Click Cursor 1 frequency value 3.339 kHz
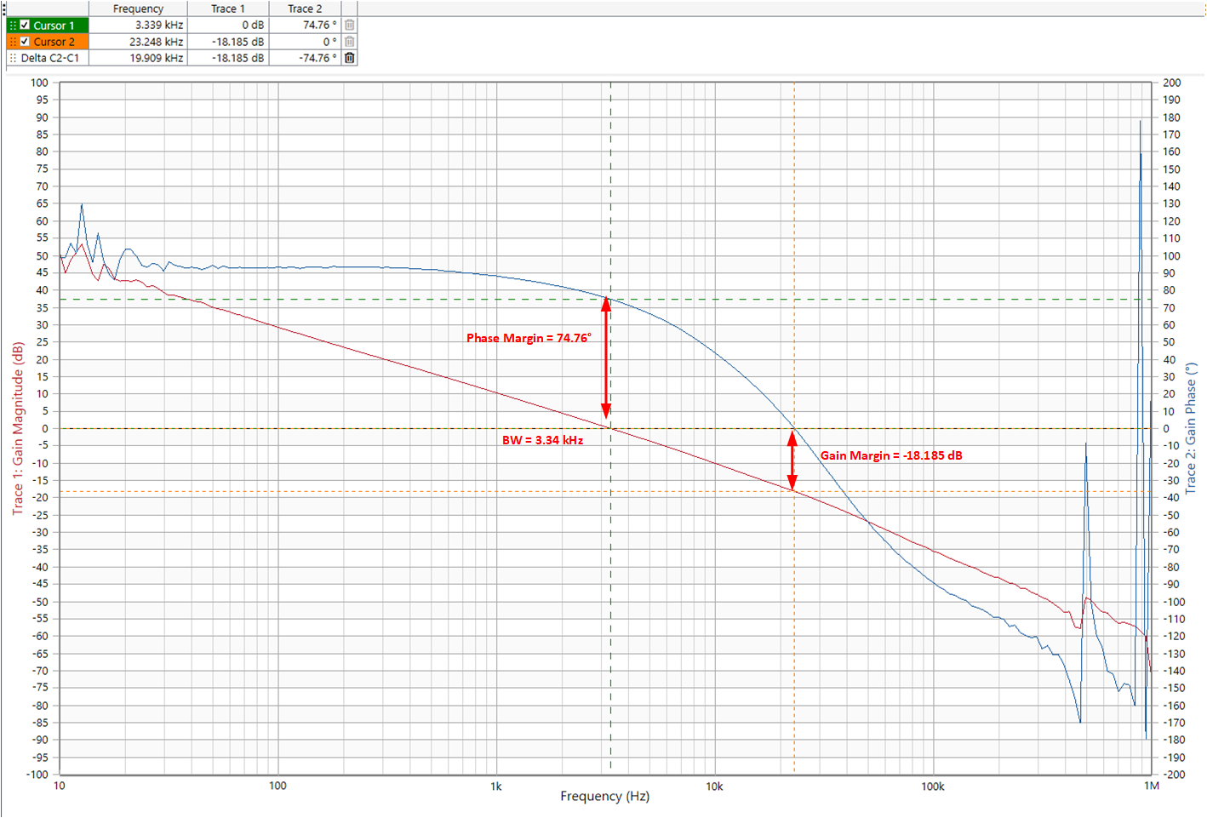Viewport: 1207px width, 818px height. pyautogui.click(x=158, y=26)
